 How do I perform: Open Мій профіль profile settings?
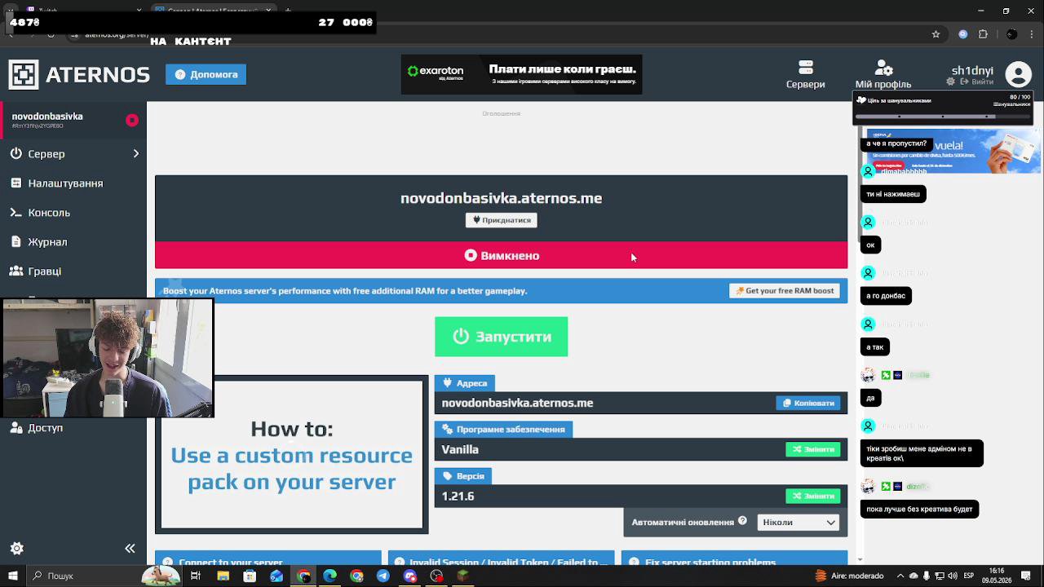(883, 74)
